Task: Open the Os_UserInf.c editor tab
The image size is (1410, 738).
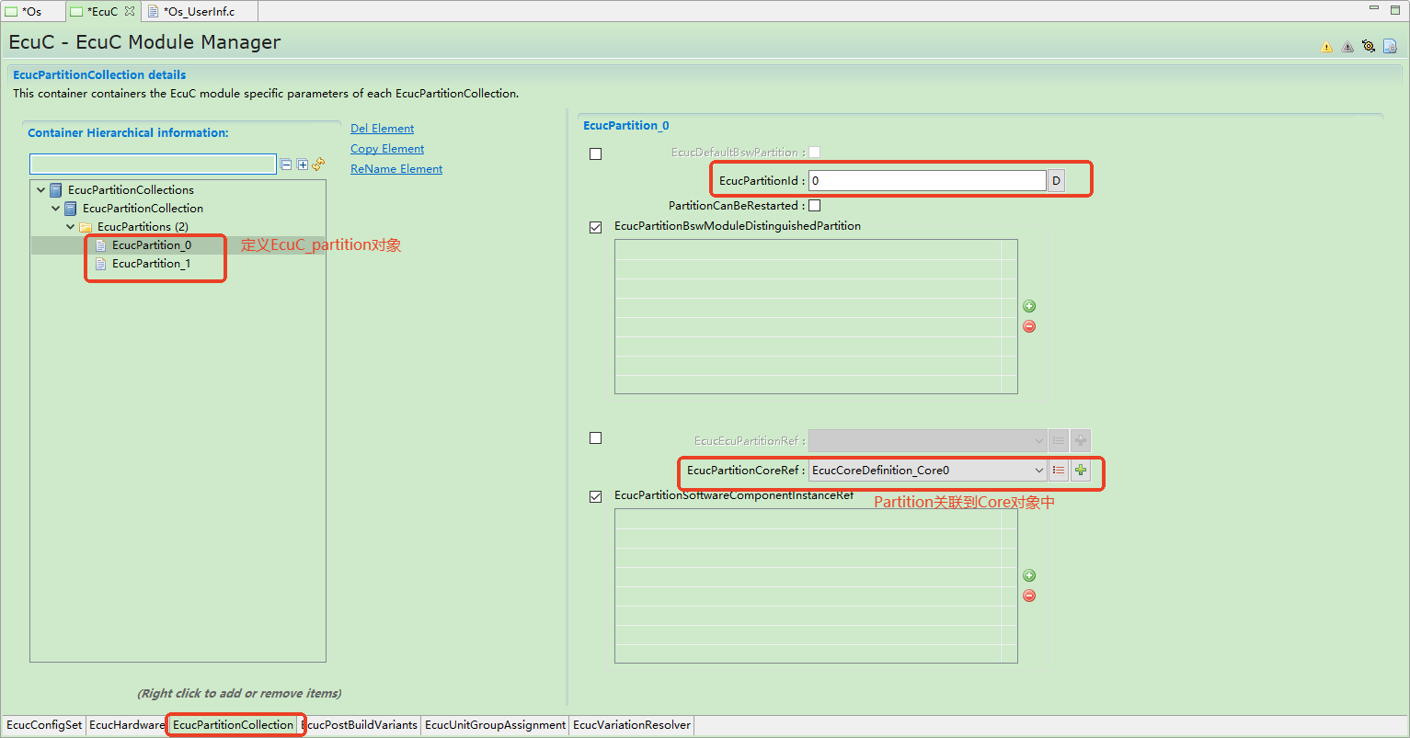Action: [199, 12]
